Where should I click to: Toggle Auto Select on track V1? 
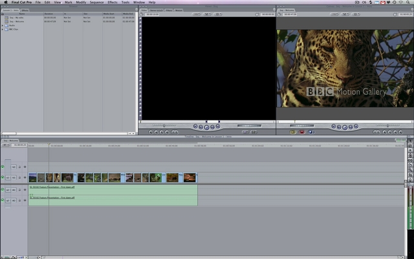pyautogui.click(x=25, y=177)
